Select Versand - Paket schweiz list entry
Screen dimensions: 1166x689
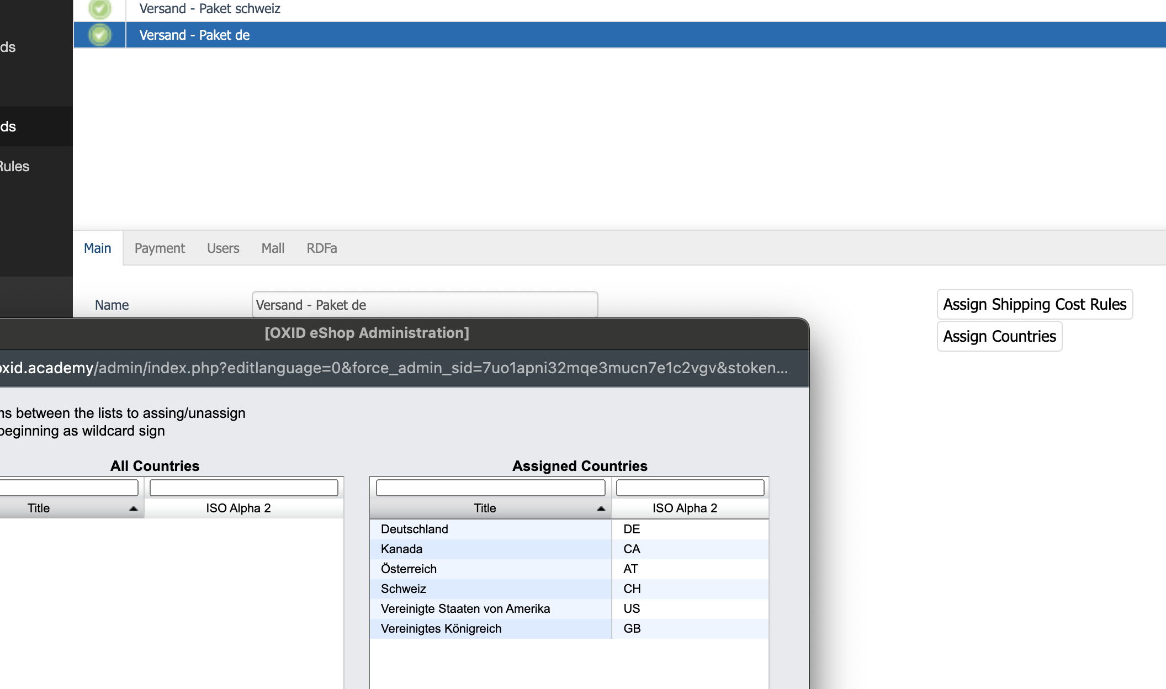pos(210,9)
